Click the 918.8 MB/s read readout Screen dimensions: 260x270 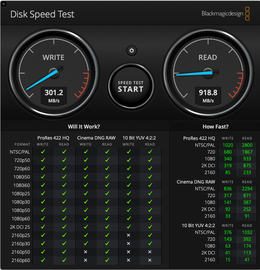tap(208, 96)
